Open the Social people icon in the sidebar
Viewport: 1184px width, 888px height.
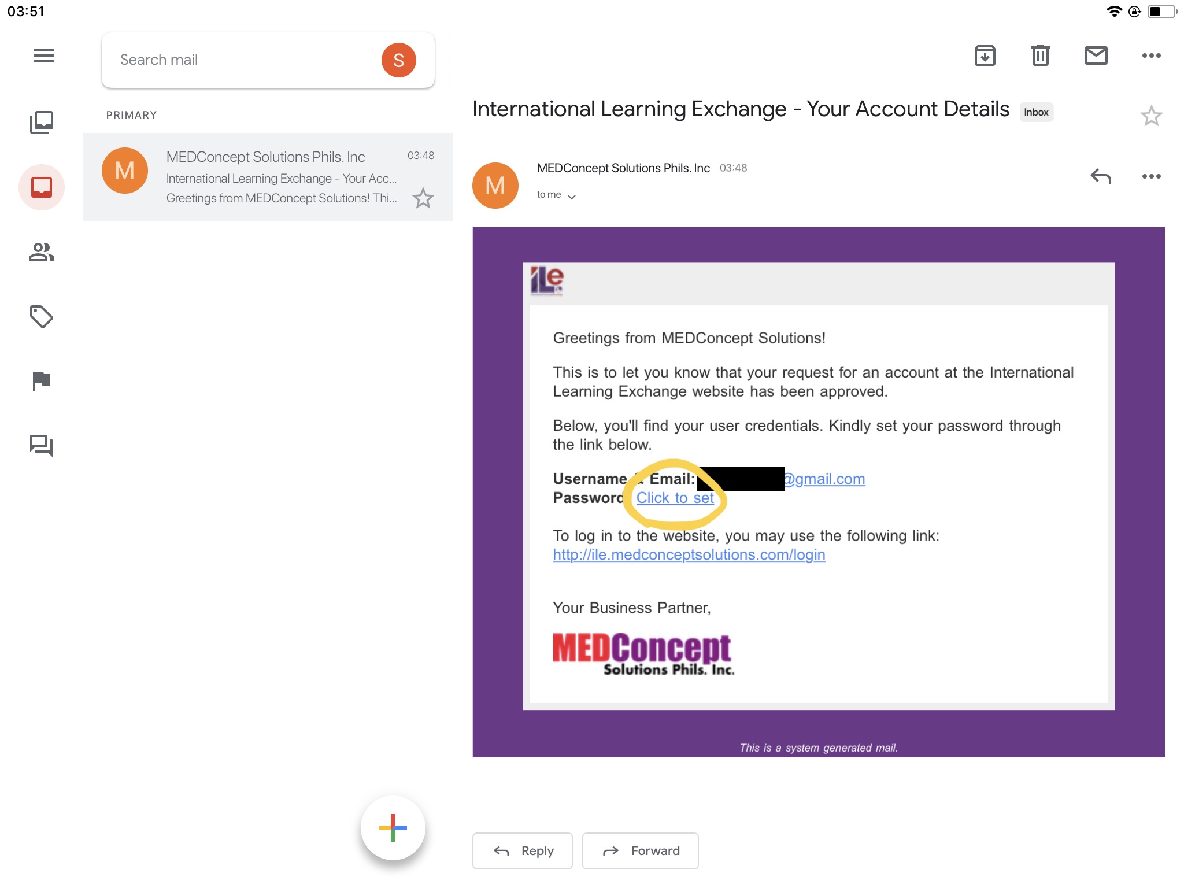[42, 252]
